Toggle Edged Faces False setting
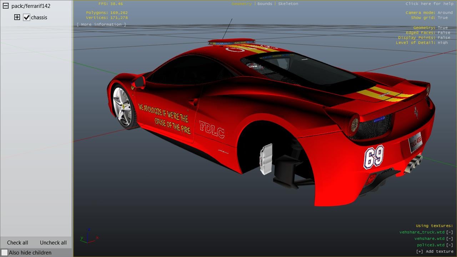This screenshot has height=257, width=457. pyautogui.click(x=444, y=32)
